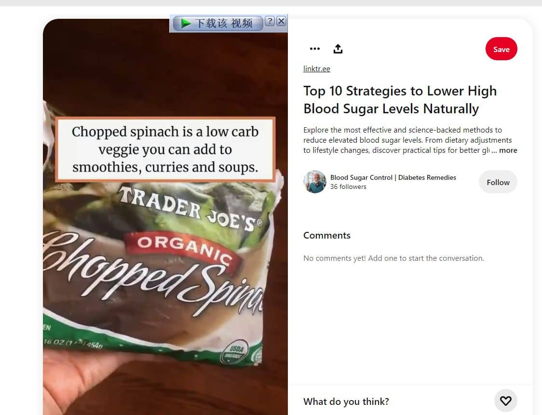Image resolution: width=542 pixels, height=415 pixels.
Task: Click the pin title about lowering blood sugar
Action: [400, 100]
